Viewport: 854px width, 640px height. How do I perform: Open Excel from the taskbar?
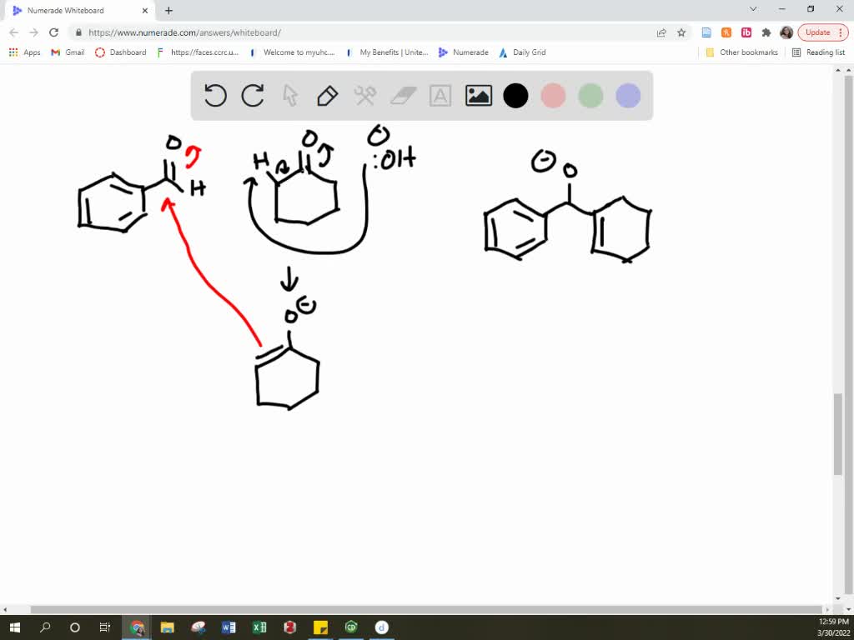click(x=259, y=627)
